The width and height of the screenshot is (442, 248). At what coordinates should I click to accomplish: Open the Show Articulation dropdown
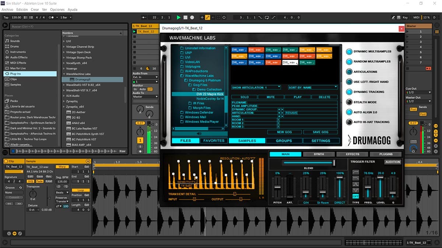click(256, 87)
